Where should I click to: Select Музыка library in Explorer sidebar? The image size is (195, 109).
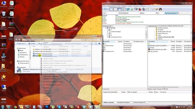pos(21,57)
